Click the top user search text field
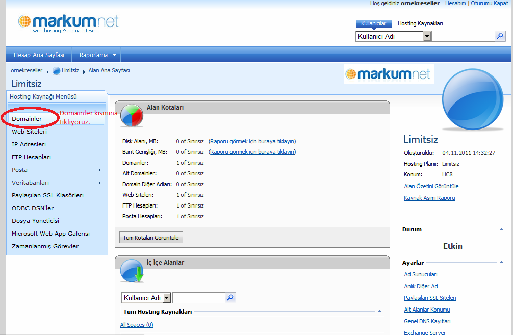Screen dimensions: 513x335 click(463, 36)
